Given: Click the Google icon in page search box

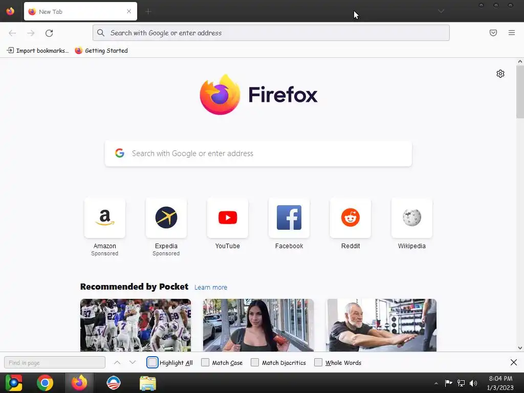Looking at the screenshot, I should (120, 153).
